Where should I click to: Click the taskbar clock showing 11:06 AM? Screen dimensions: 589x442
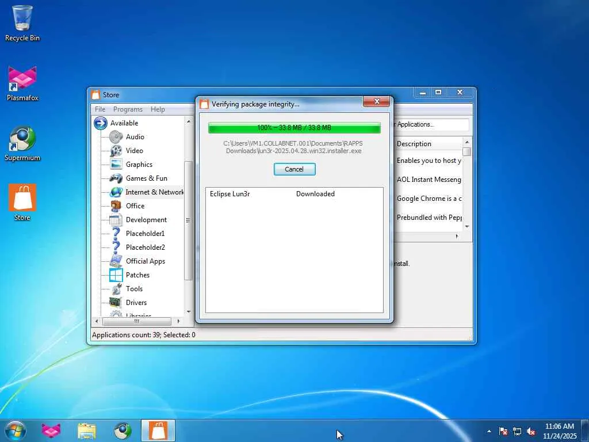(x=559, y=431)
